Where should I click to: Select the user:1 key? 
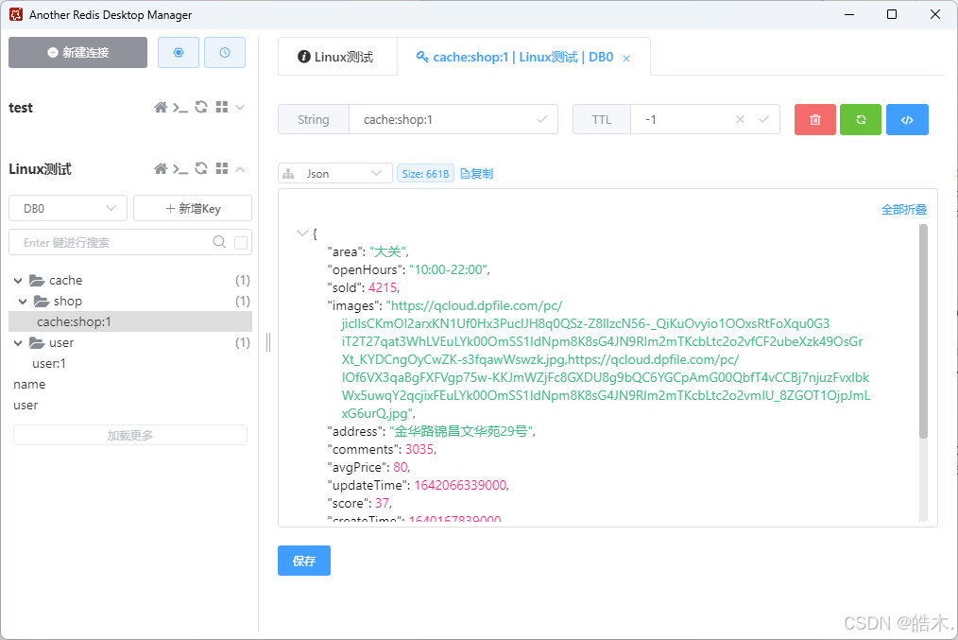(49, 364)
